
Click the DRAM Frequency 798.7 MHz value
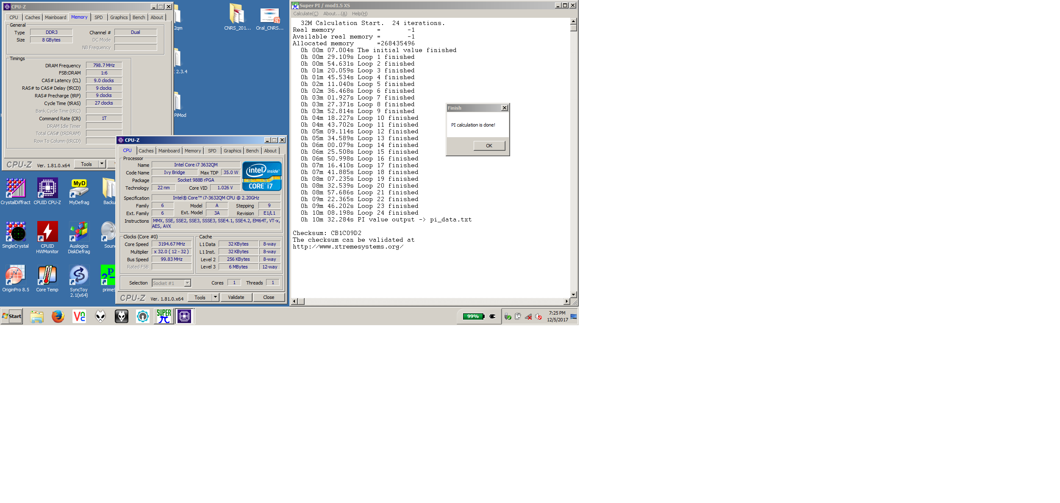tap(104, 65)
